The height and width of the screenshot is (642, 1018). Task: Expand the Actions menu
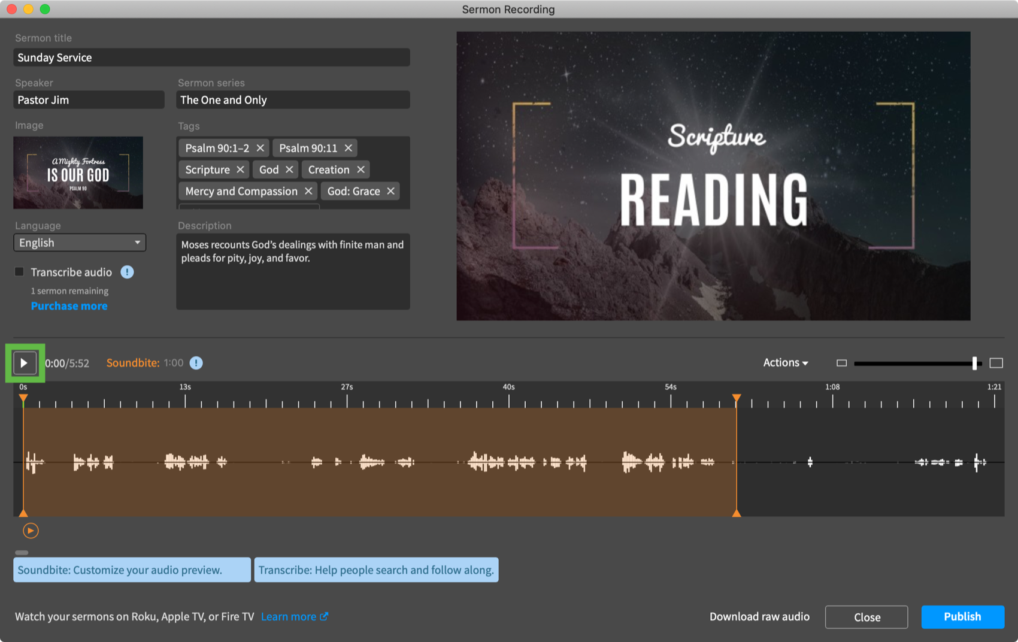click(x=785, y=363)
